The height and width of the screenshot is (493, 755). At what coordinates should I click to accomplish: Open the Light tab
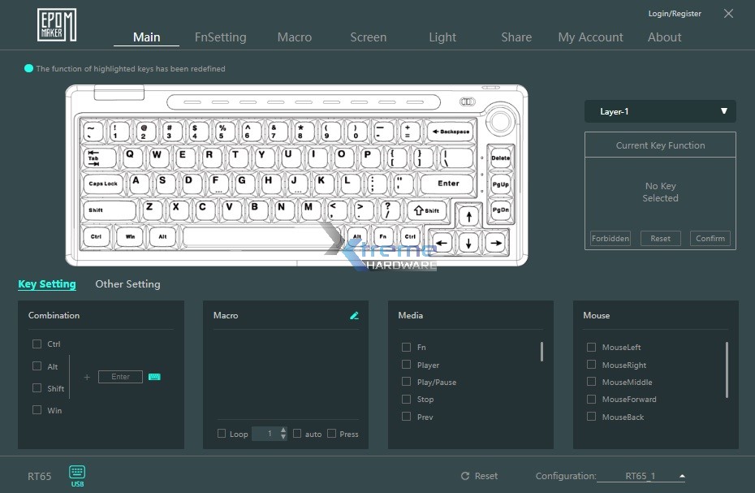coord(442,37)
